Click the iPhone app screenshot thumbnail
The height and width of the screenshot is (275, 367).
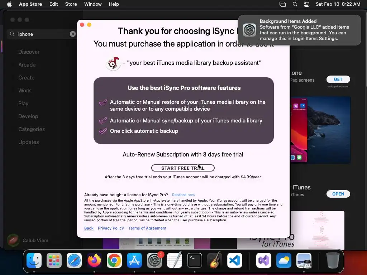coord(320,130)
